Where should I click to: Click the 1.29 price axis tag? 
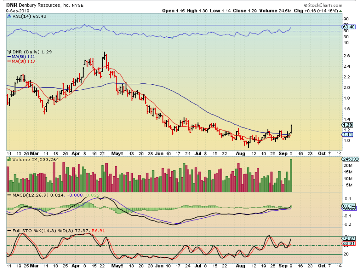point(347,125)
